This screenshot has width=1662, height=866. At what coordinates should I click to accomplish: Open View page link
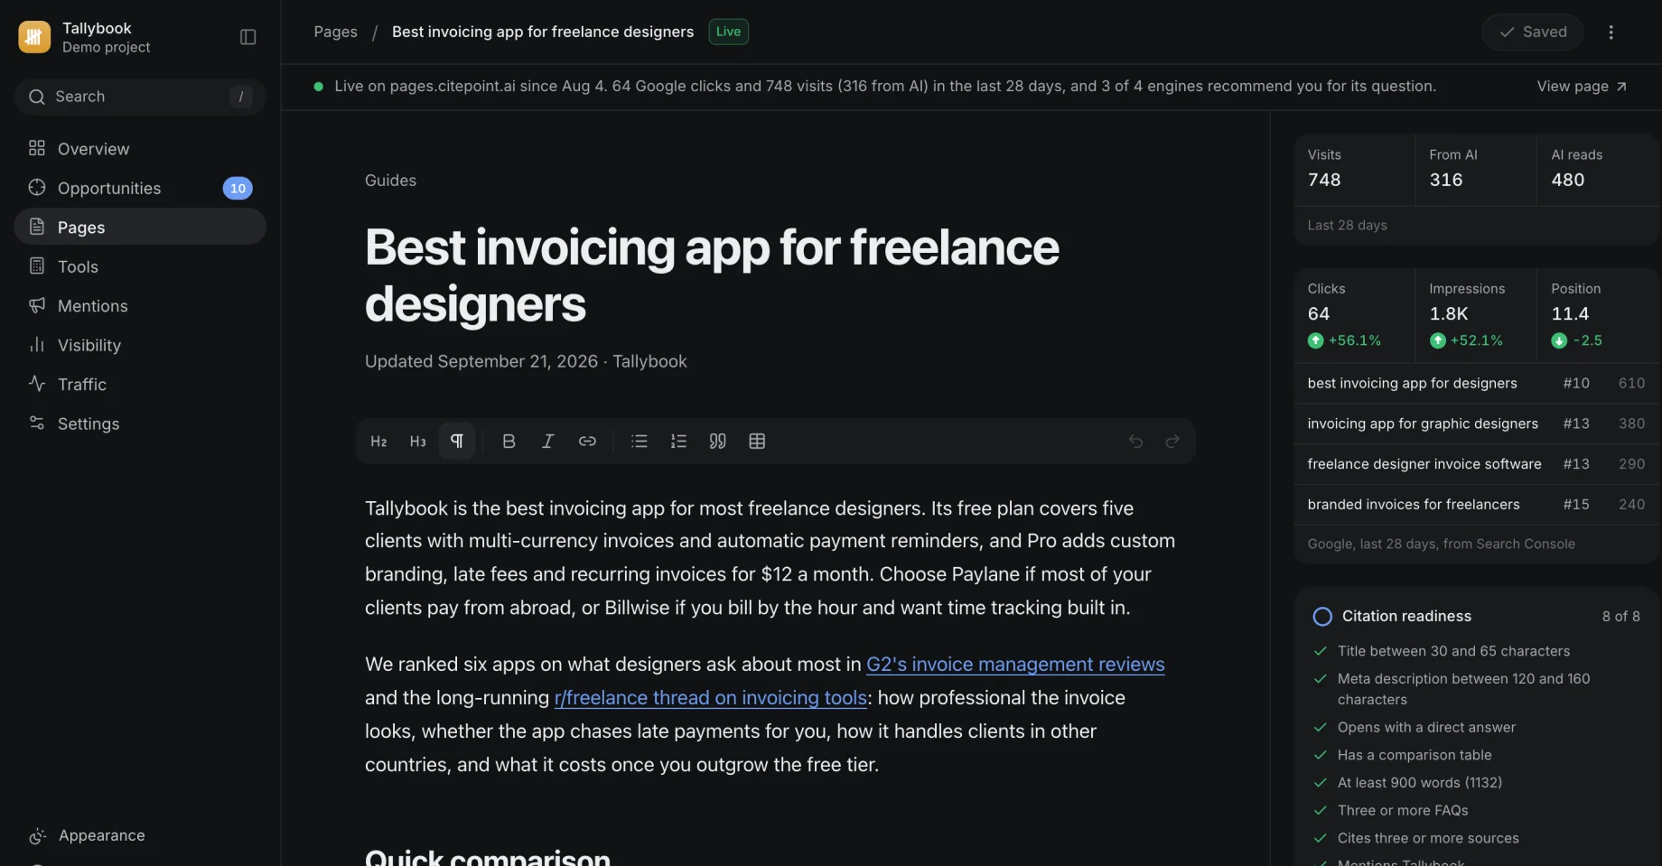point(1582,87)
